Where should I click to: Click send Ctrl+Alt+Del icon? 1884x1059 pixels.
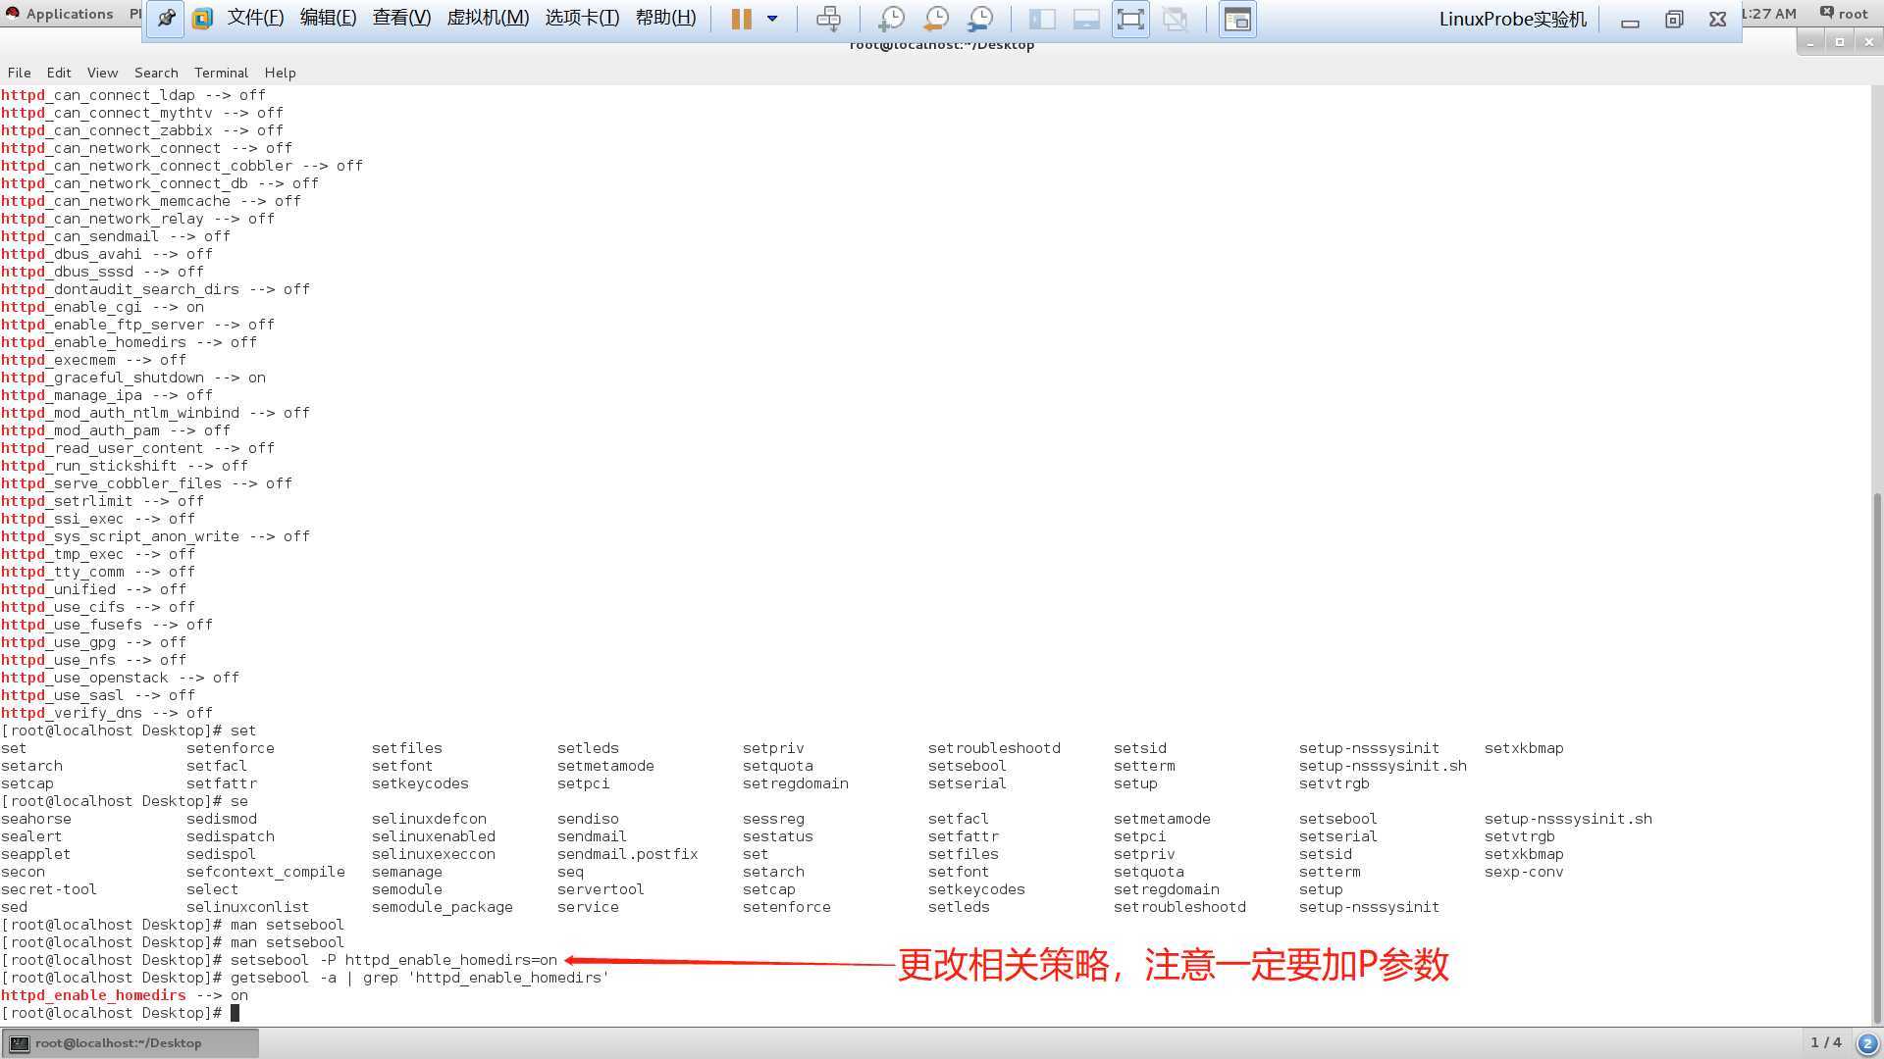coord(828,19)
